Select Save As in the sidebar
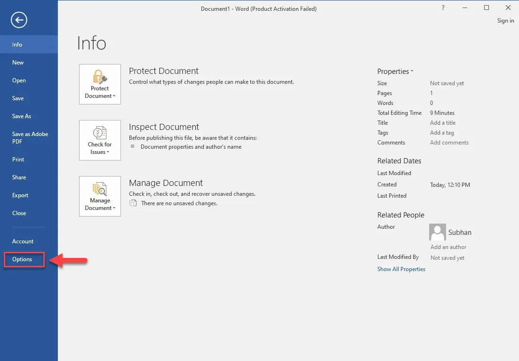 point(29,116)
